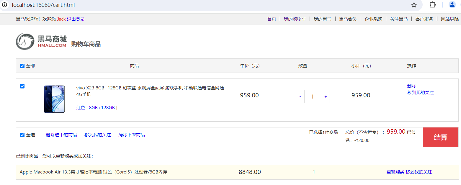
Task: Open the browser extensions puzzle icon
Action: pyautogui.click(x=433, y=5)
